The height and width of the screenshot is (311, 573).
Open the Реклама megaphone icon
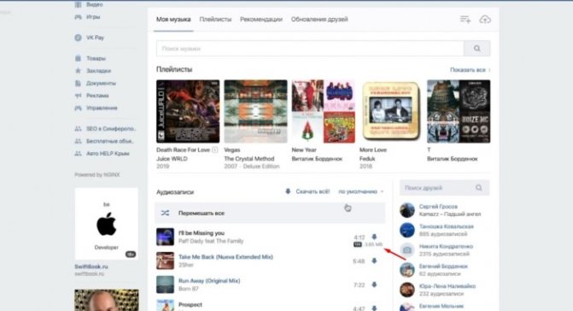pos(78,96)
